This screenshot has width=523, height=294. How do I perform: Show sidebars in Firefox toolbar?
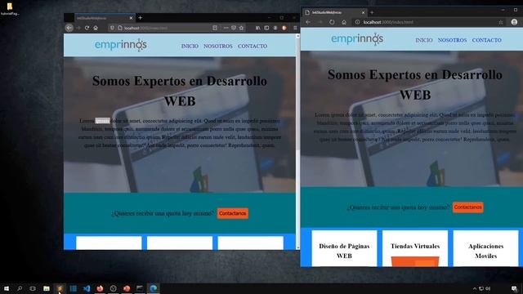click(x=266, y=28)
